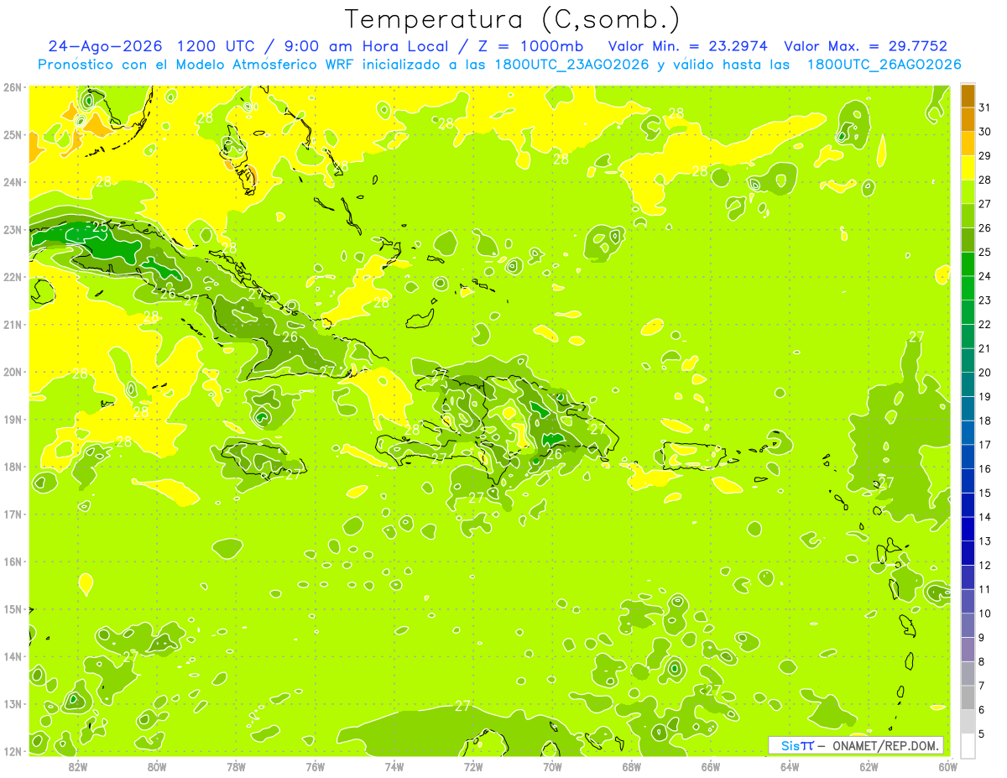
Task: Click the topmost brown swatch above 31
Action: click(967, 96)
